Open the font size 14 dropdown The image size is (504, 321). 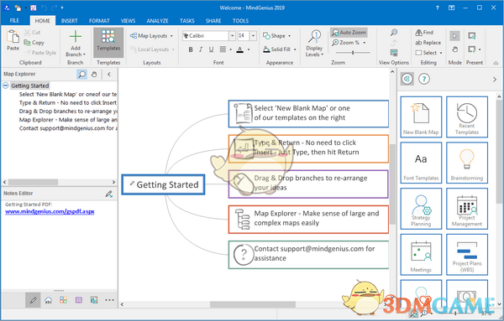click(x=254, y=35)
